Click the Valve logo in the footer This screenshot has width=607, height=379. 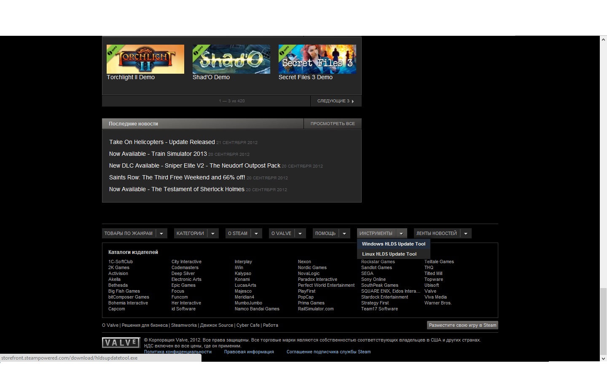point(121,343)
